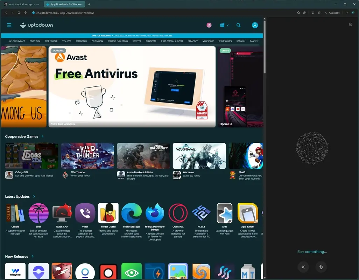Switch to the App Downloads for Windows tab

pyautogui.click(x=64, y=4)
